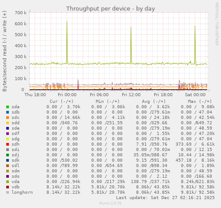Click the sdk navy legend swatch
The image size is (221, 208).
[8, 160]
